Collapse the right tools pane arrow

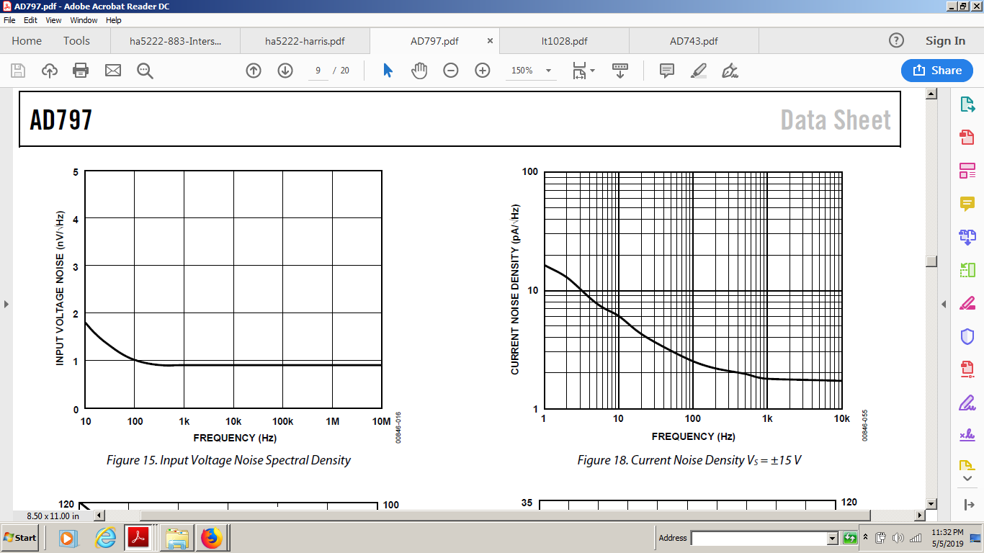point(944,304)
